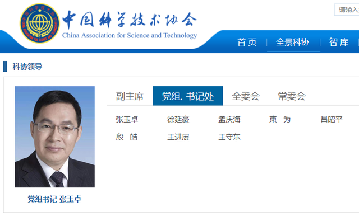The width and height of the screenshot is (359, 221).
Task: Click the caption 党组书记 张玉卓
Action: click(54, 199)
